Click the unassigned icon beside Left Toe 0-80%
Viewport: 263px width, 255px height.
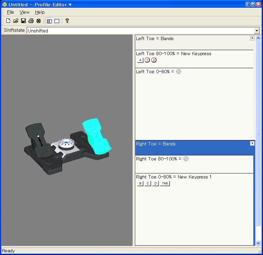tap(179, 72)
